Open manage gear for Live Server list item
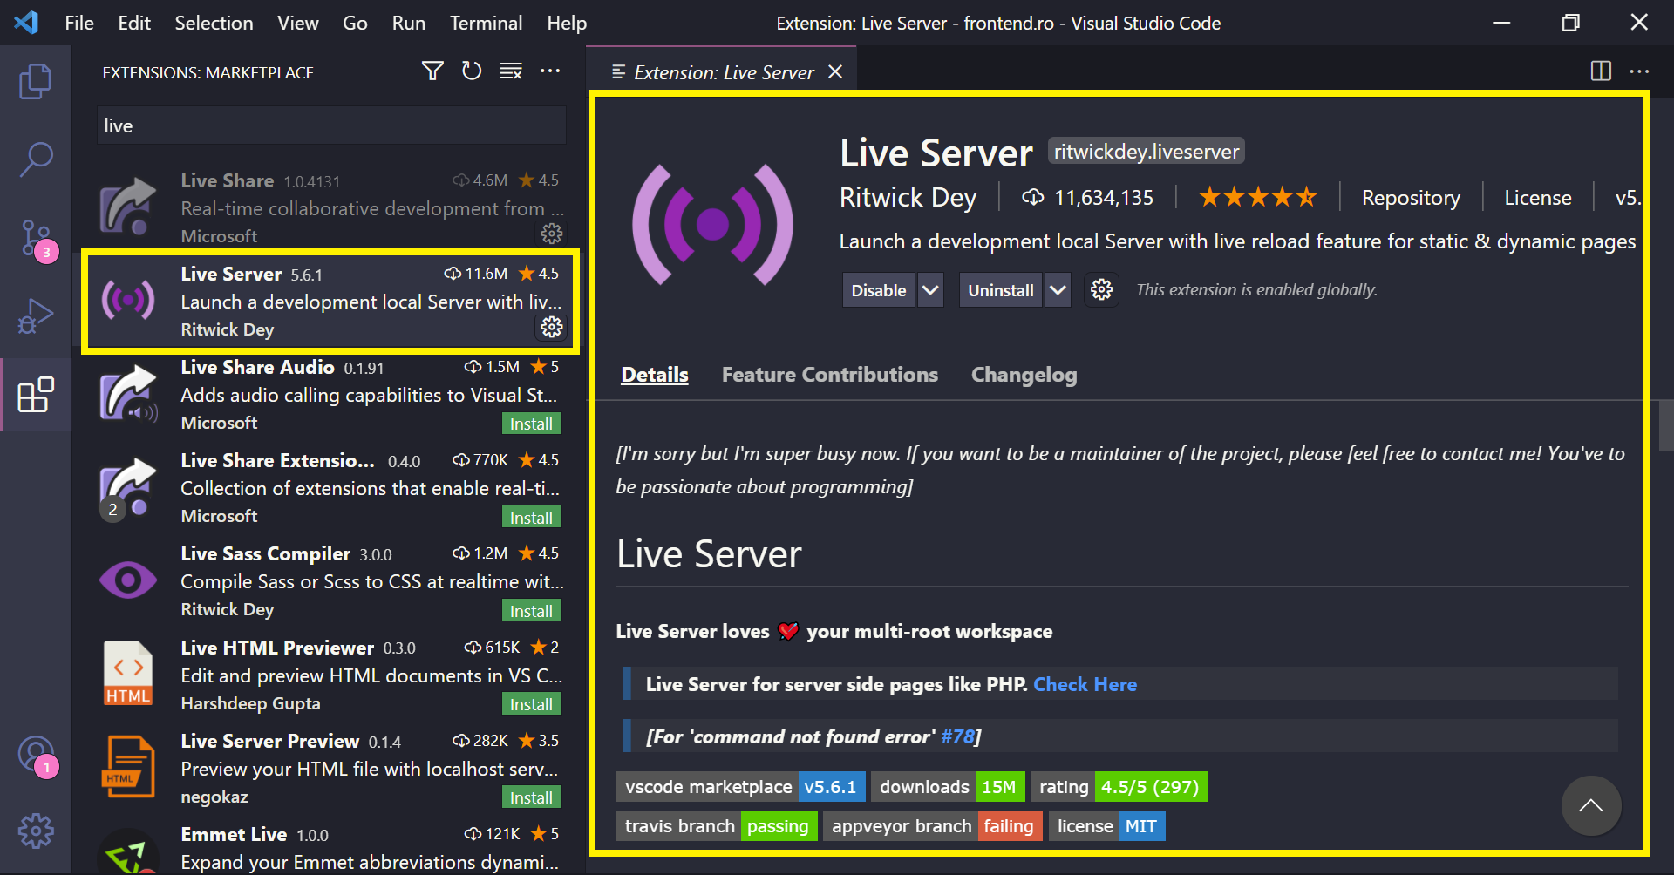This screenshot has width=1674, height=875. pos(552,327)
